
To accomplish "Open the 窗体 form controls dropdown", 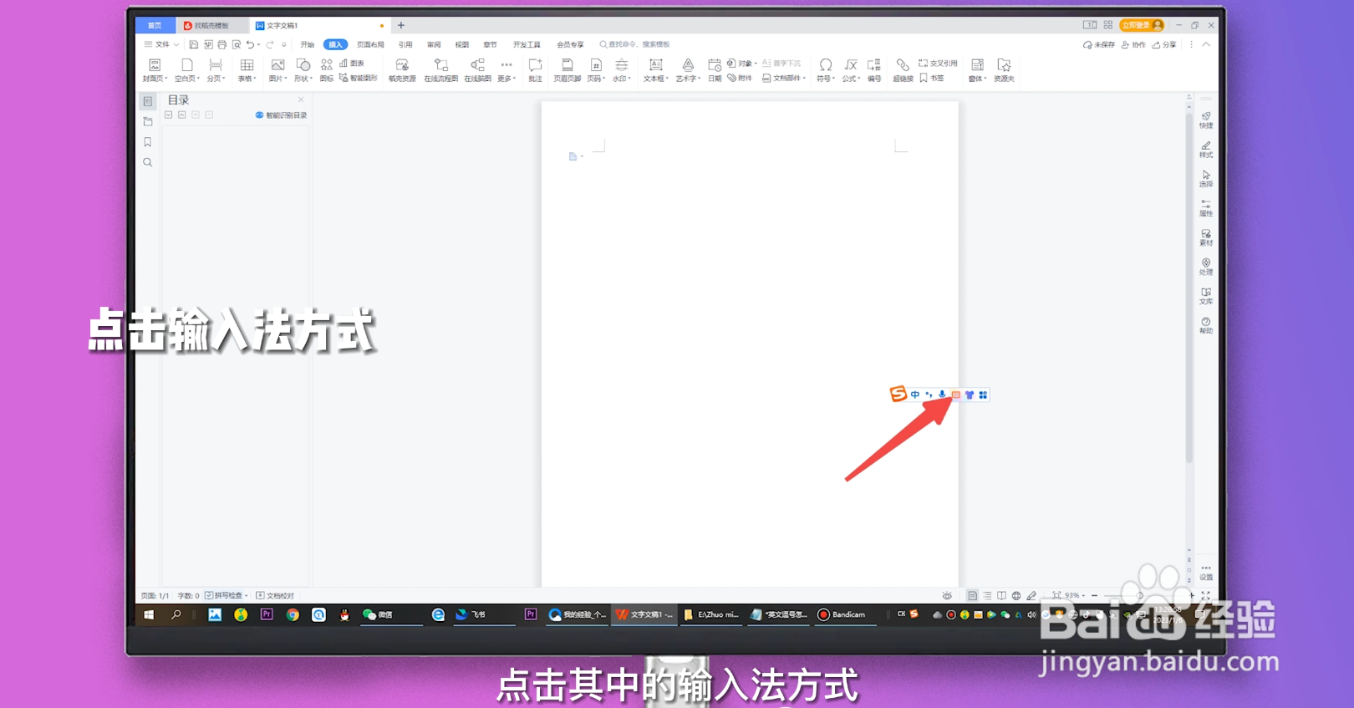I will click(x=977, y=70).
